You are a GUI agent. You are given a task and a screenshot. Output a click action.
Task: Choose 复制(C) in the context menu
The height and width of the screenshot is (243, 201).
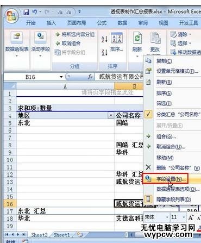(172, 61)
